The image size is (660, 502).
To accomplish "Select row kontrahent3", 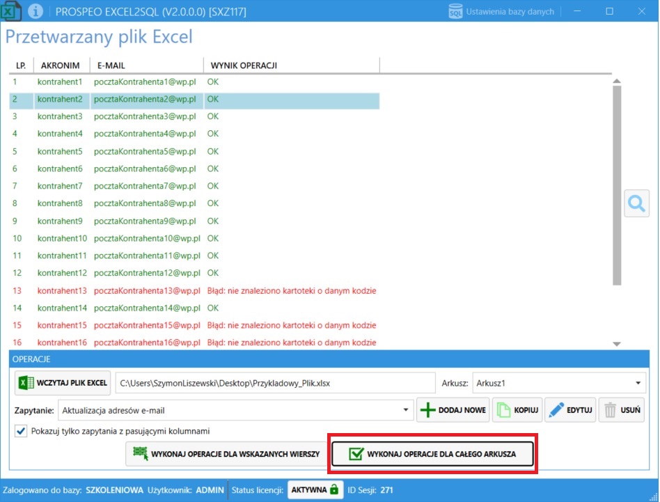I will click(194, 116).
